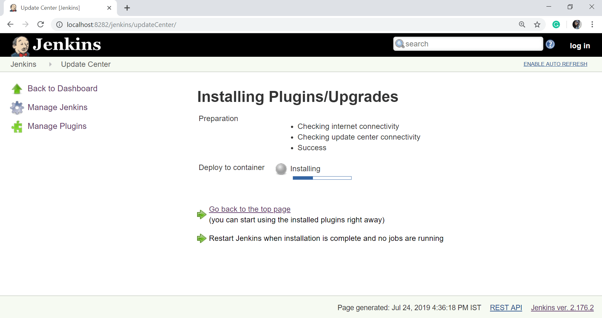Click the log in link
Viewport: 602px width, 318px height.
(580, 45)
